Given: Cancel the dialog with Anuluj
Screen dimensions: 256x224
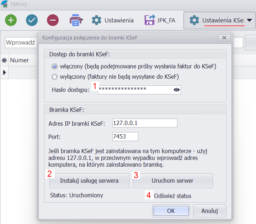Looking at the screenshot, I should coord(209,210).
